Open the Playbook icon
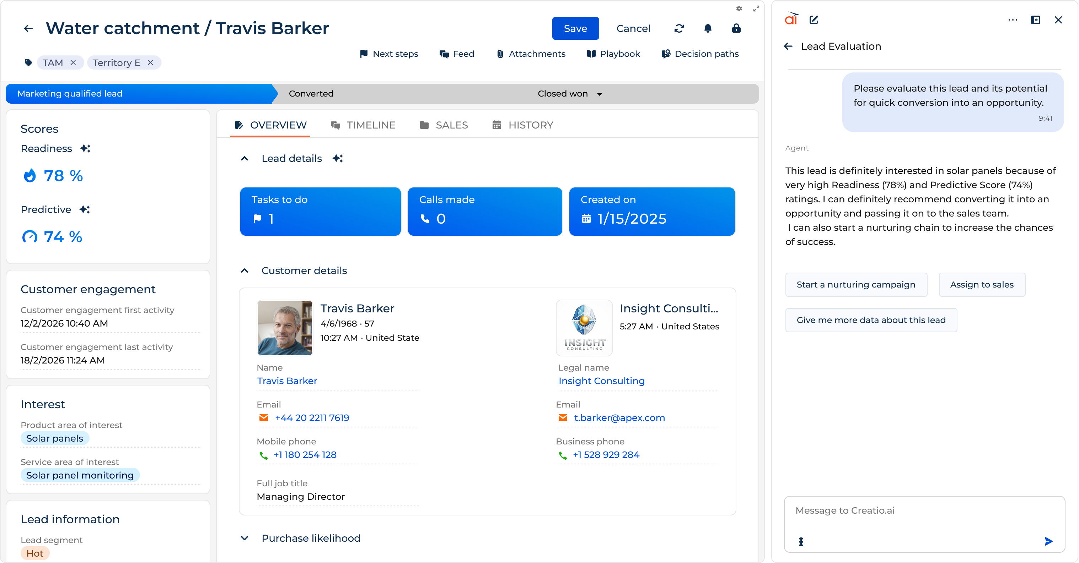This screenshot has height=563, width=1079. pyautogui.click(x=591, y=54)
